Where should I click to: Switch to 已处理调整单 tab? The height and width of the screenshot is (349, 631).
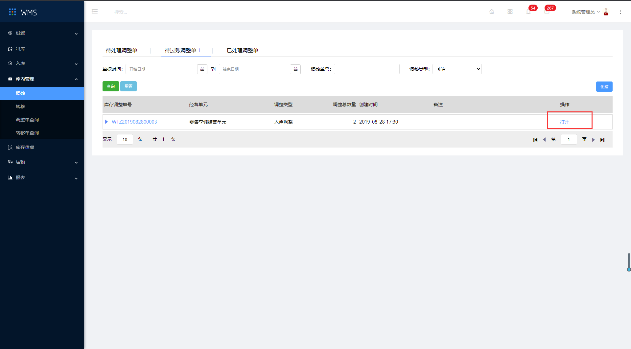pyautogui.click(x=243, y=50)
